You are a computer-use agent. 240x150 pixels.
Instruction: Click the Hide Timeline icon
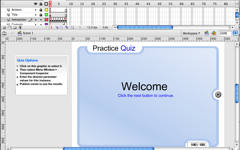point(4,33)
